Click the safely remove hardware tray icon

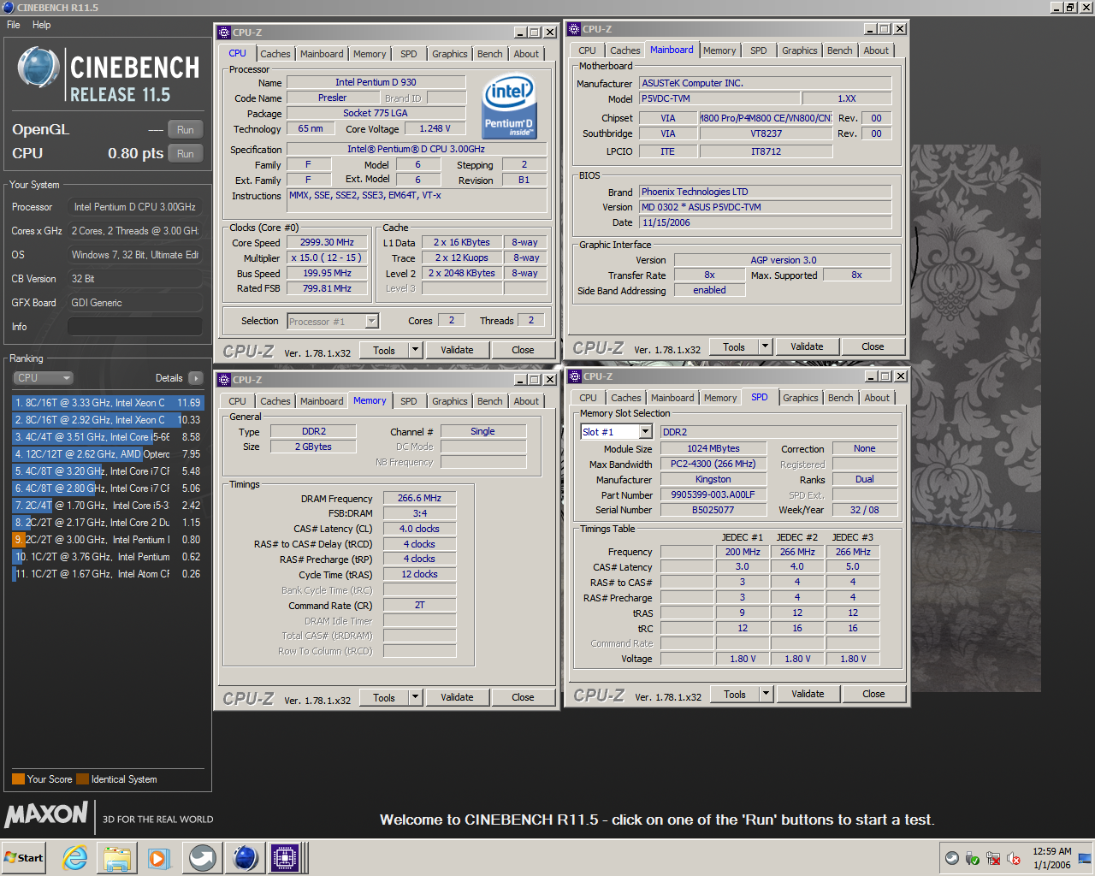[x=973, y=858]
